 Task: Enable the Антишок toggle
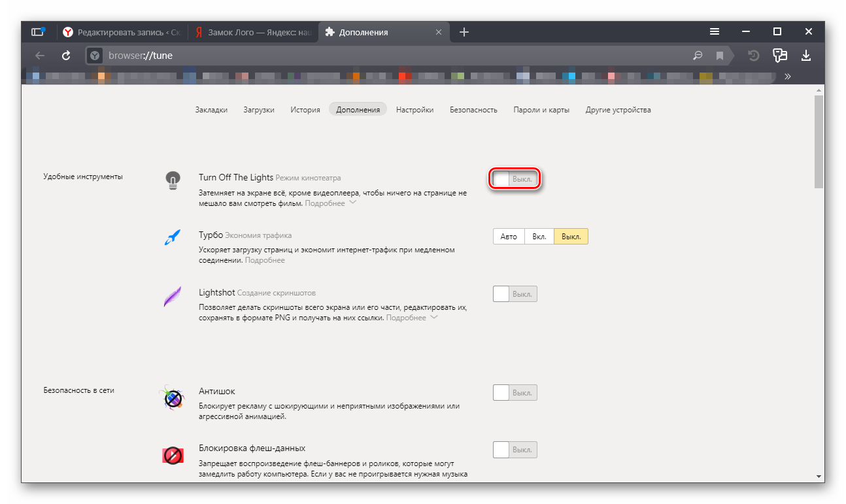[515, 393]
